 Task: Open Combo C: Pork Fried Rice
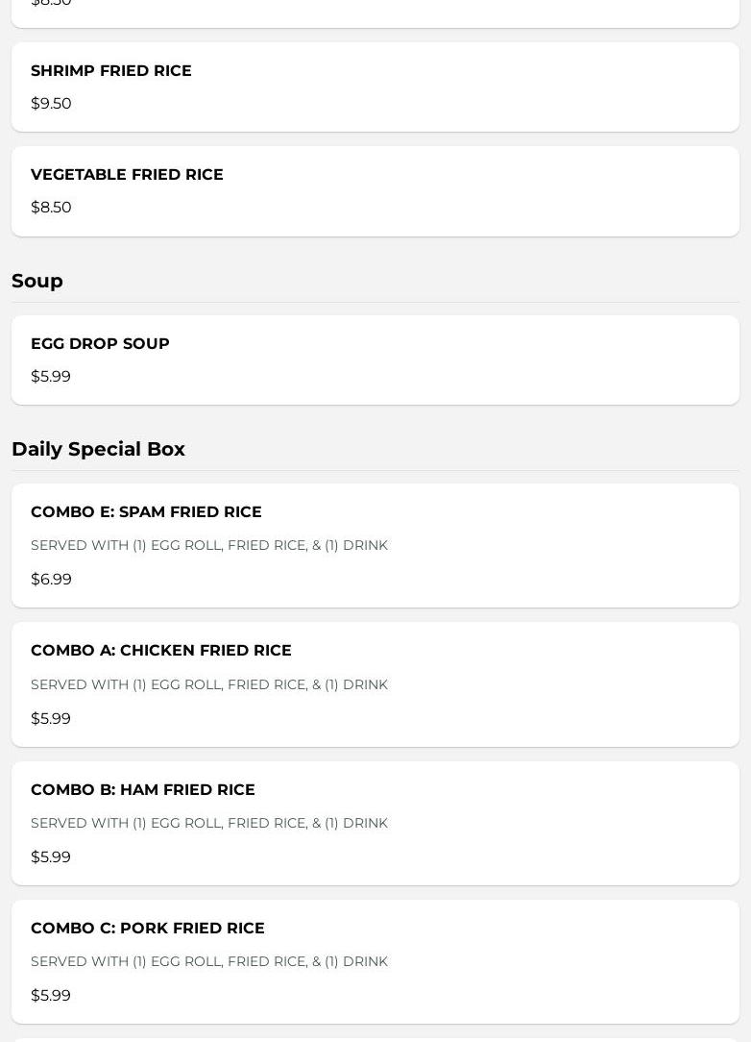point(375,961)
